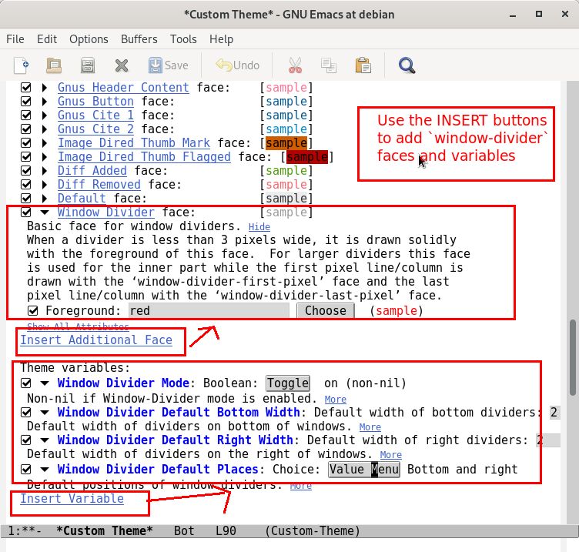The width and height of the screenshot is (579, 552).
Task: Uncheck Window Divider Default Bottom Width checkbox
Action: 26,412
